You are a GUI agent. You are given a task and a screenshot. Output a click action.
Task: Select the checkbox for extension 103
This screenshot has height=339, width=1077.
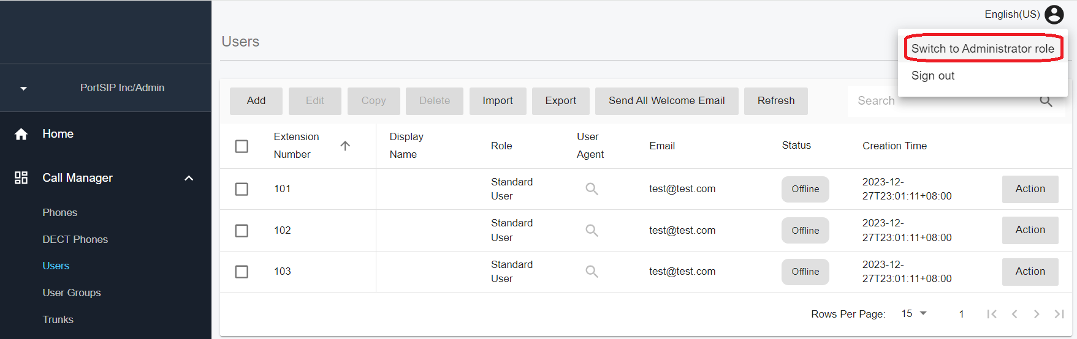(242, 272)
